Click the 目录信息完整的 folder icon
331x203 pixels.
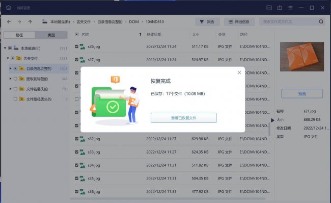[x=21, y=68]
